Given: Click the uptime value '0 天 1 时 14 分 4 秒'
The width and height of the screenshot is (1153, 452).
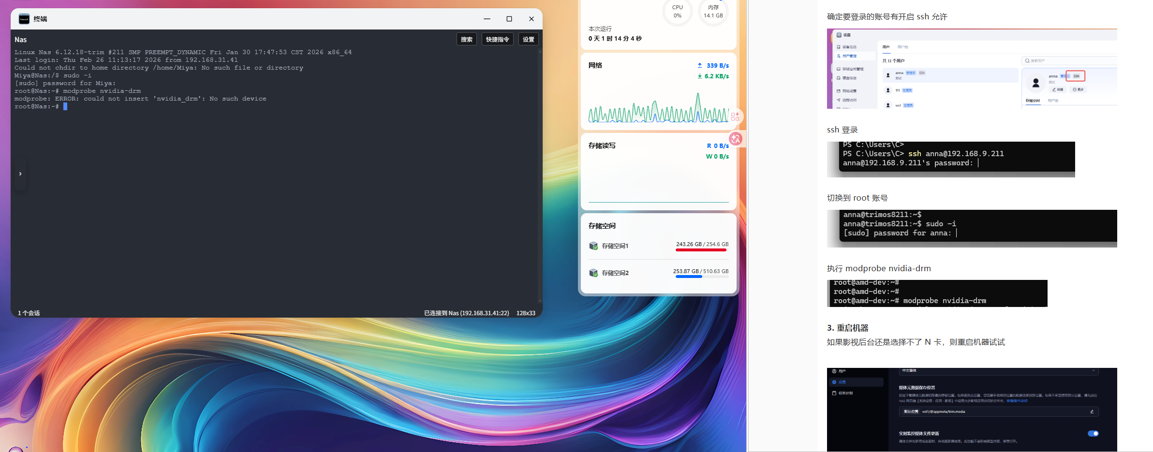Looking at the screenshot, I should (x=615, y=39).
